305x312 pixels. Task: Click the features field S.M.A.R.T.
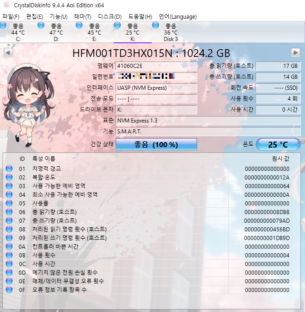click(208, 132)
